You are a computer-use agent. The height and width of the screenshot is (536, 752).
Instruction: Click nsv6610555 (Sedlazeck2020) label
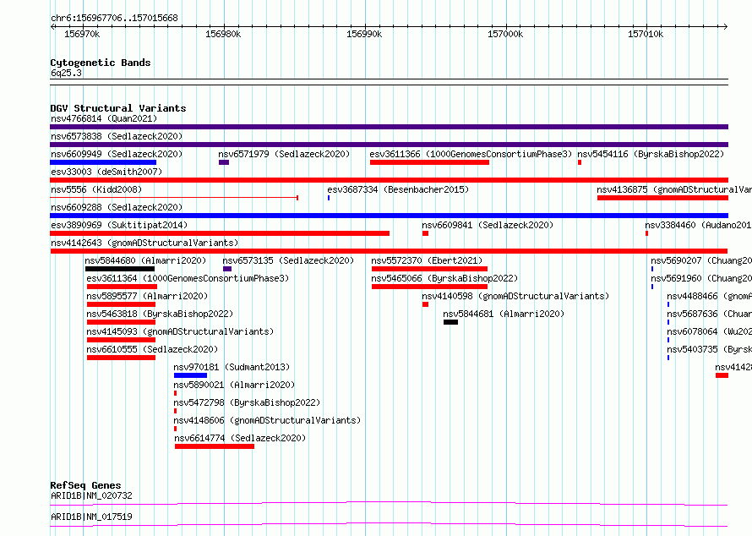click(x=152, y=349)
